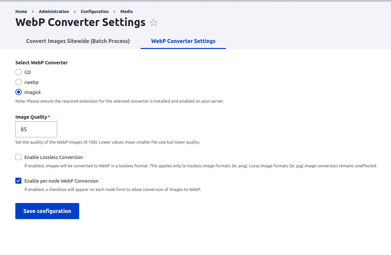Click the Enable Lossless Conversion label text
This screenshot has width=391, height=255.
coord(53,157)
